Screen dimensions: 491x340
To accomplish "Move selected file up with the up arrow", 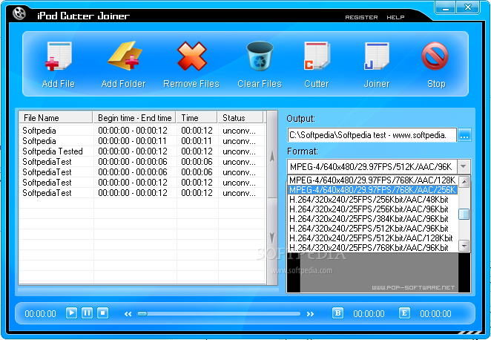I will [272, 157].
